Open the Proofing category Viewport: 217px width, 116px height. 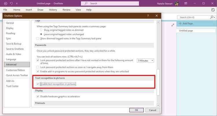pyautogui.click(x=17, y=33)
